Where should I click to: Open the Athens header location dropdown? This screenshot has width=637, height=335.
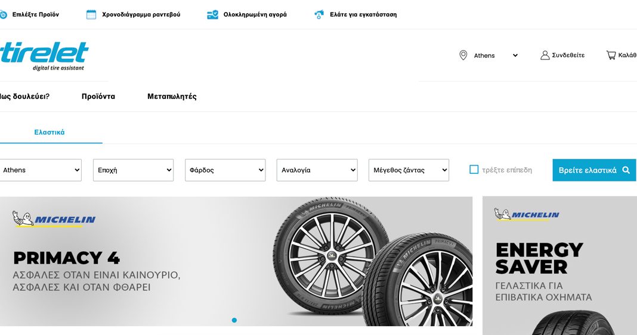(x=496, y=55)
